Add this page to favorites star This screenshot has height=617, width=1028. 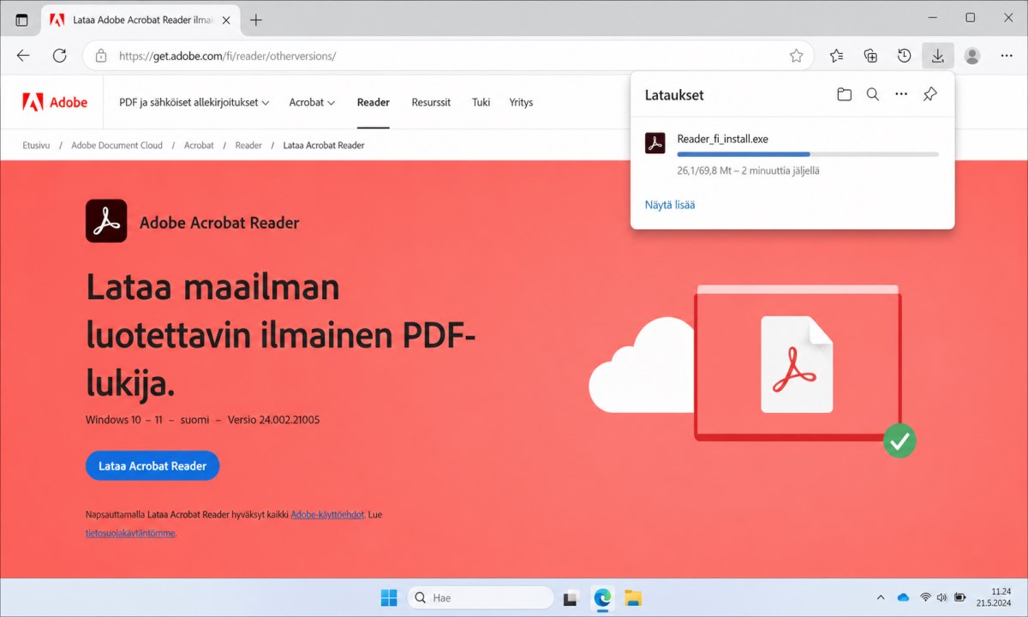tap(796, 56)
